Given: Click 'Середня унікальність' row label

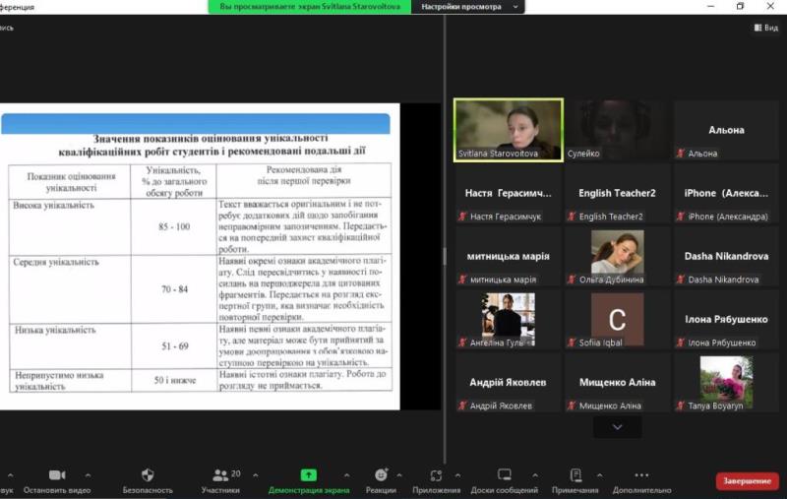Looking at the screenshot, I should tap(56, 262).
